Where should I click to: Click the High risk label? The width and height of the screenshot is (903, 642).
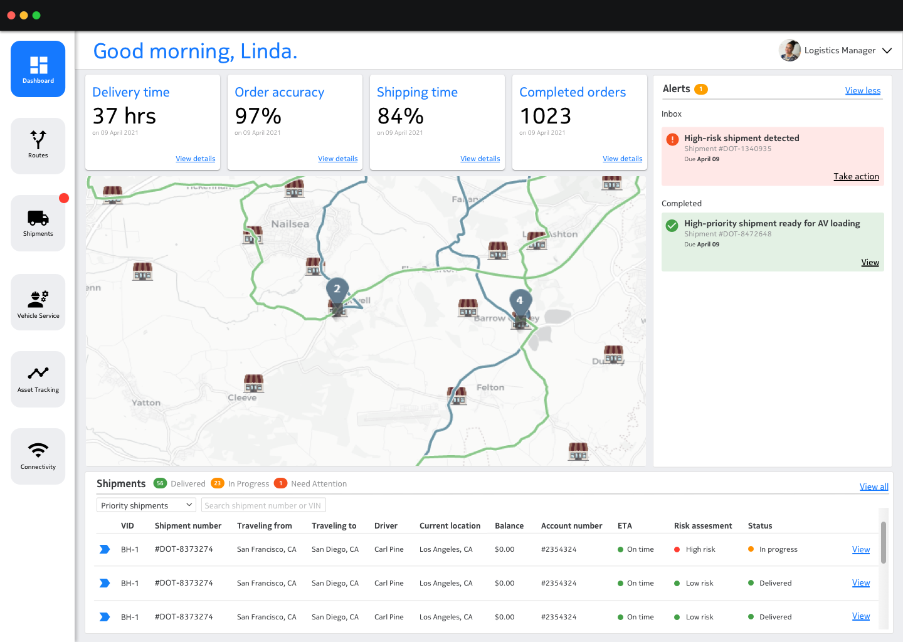[x=700, y=550]
